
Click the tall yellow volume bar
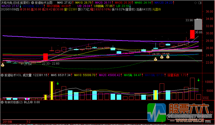tap(52, 91)
